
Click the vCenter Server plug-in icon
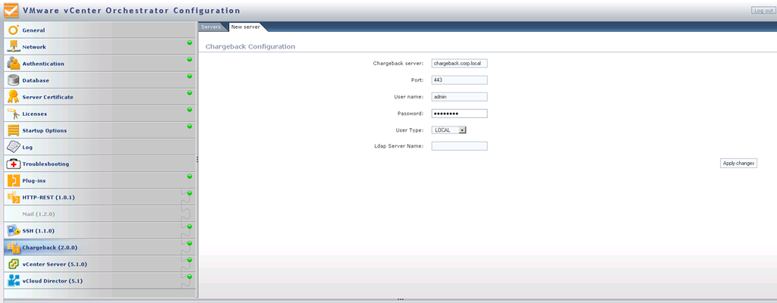pos(14,264)
